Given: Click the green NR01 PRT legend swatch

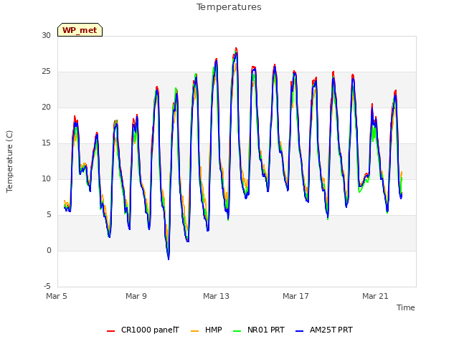Looking at the screenshot, I should tap(237, 330).
